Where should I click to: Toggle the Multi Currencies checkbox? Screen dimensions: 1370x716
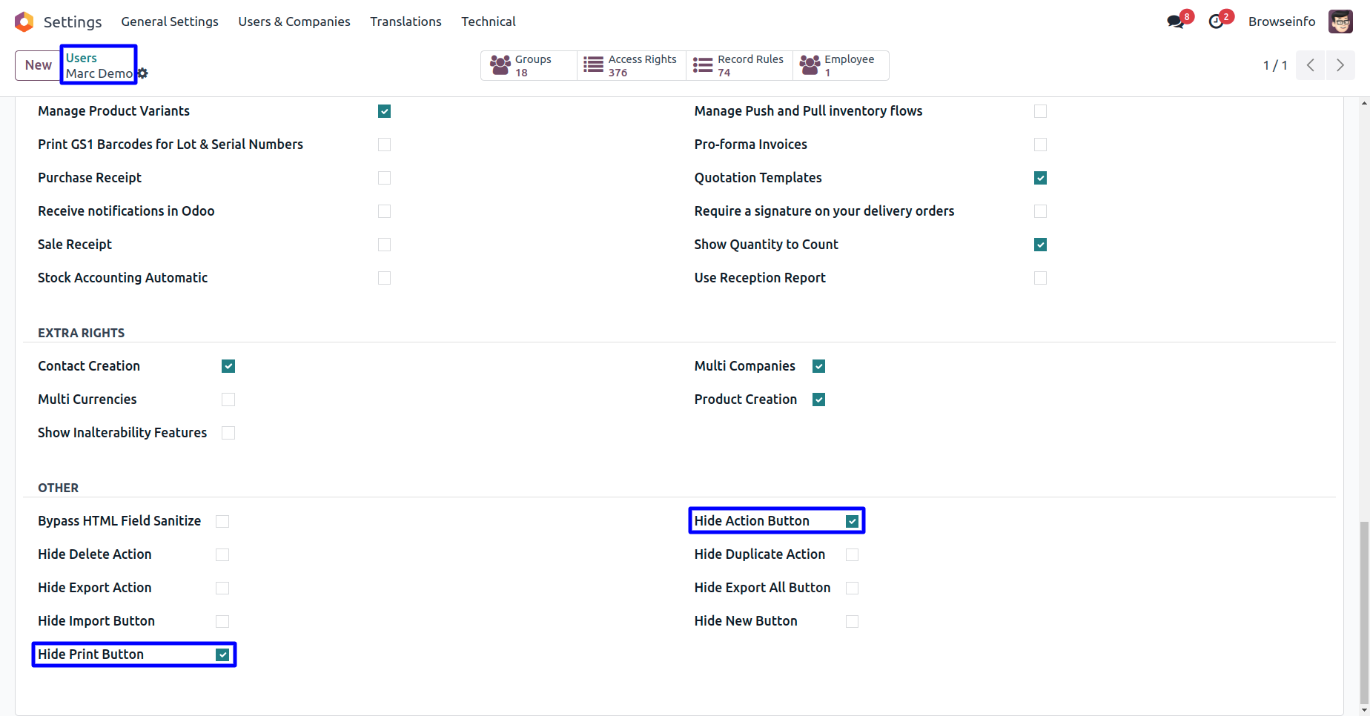(228, 400)
